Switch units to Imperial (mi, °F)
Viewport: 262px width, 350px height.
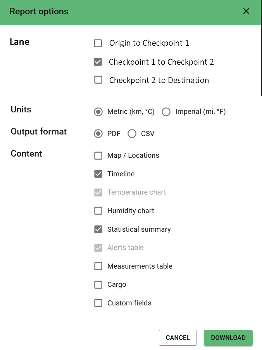coord(166,112)
